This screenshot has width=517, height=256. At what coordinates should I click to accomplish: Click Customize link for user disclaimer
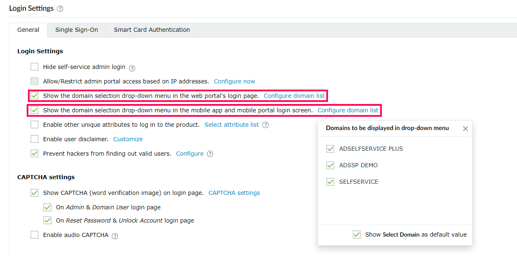click(128, 139)
